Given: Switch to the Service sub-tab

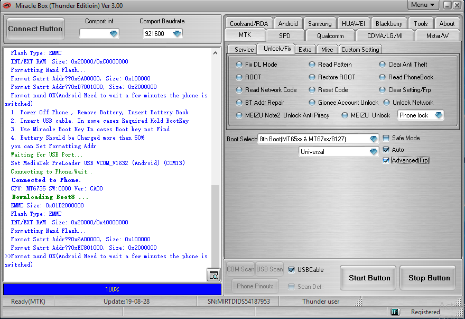Looking at the screenshot, I should [x=244, y=50].
